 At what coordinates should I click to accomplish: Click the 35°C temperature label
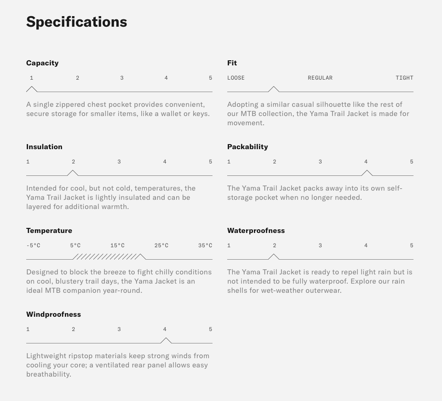click(x=205, y=245)
